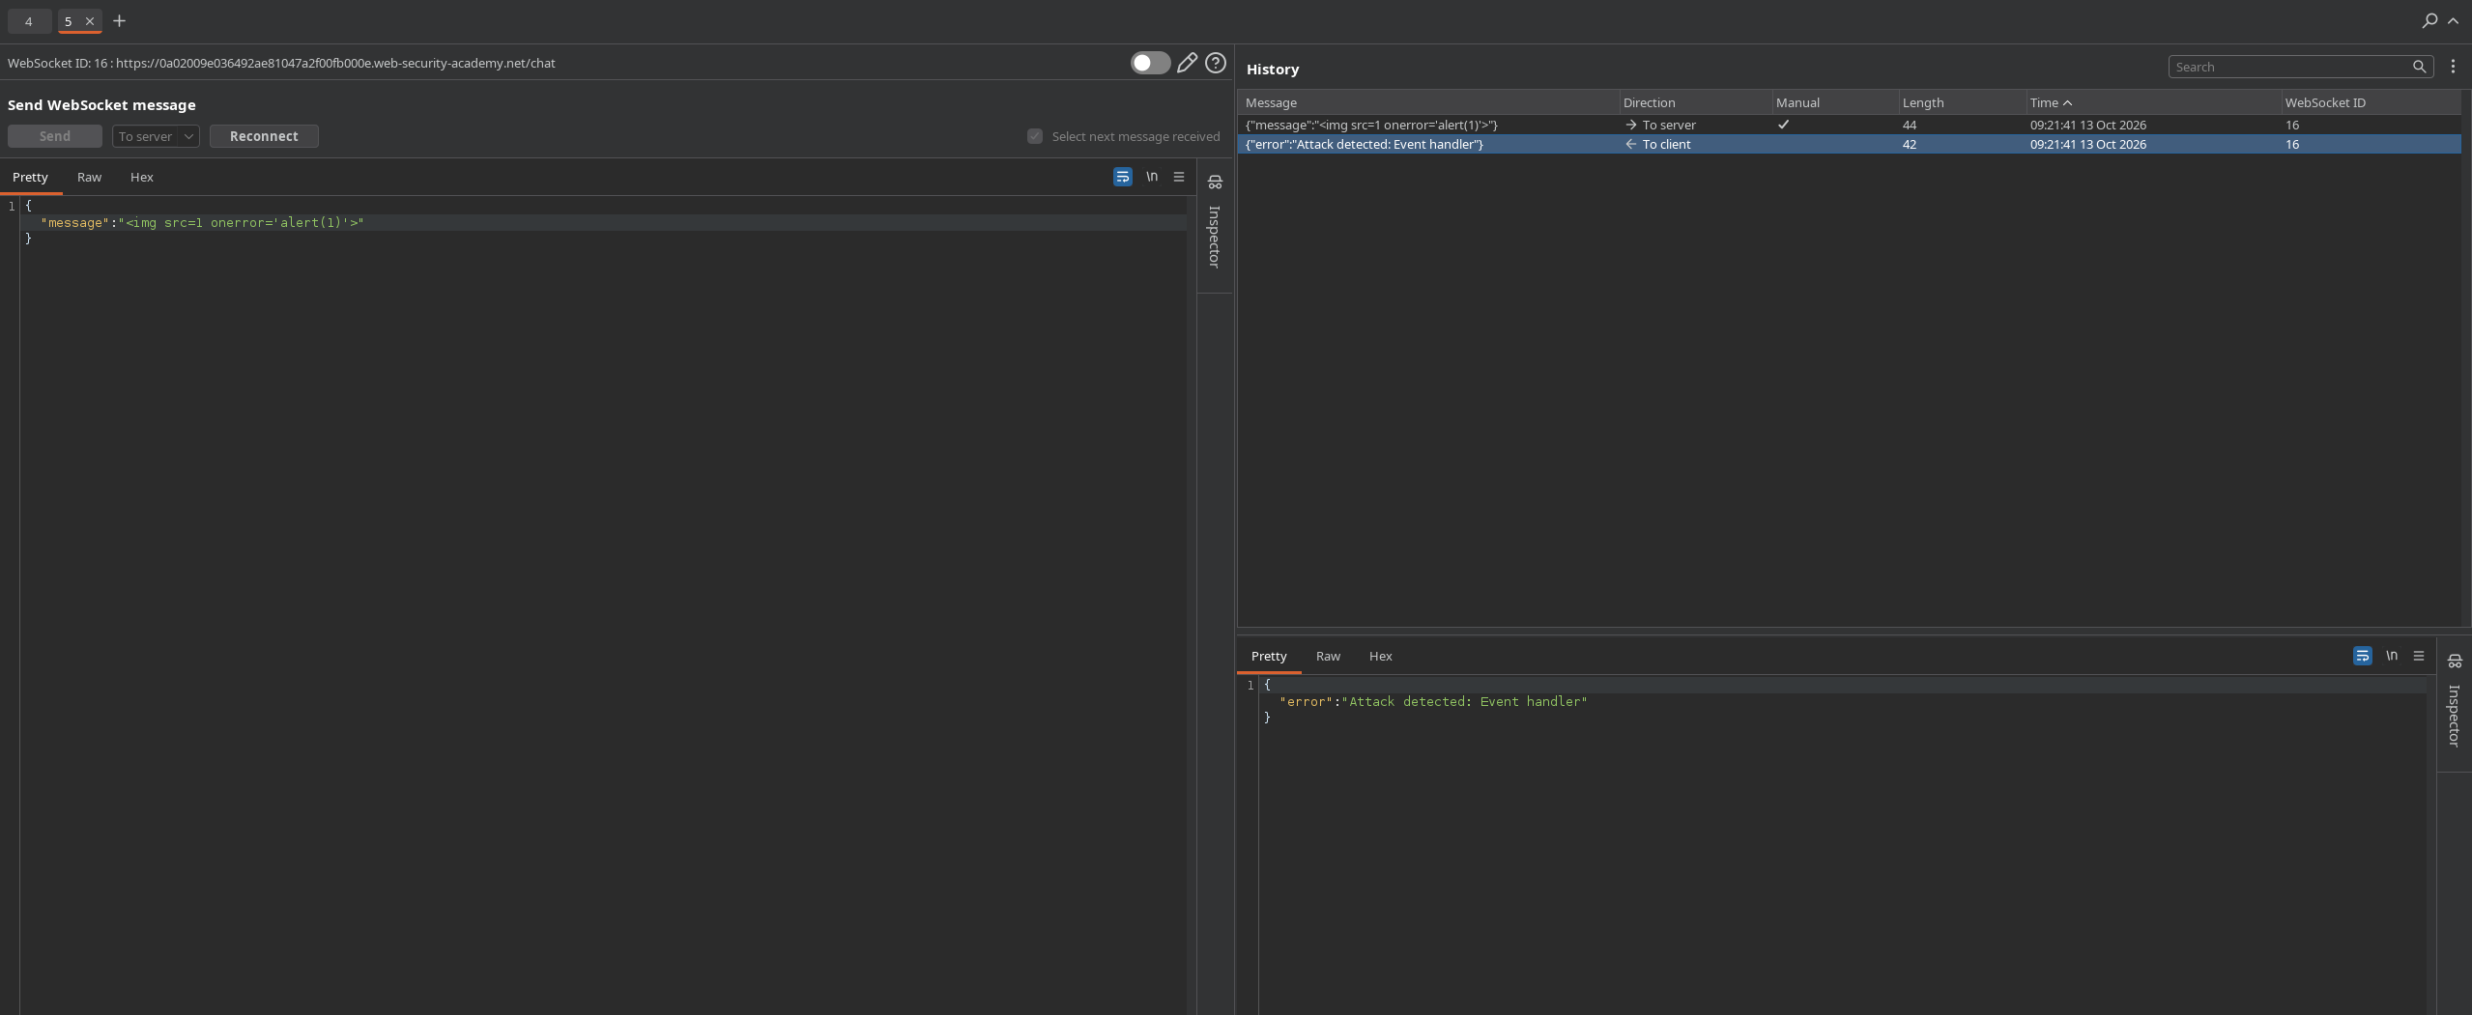Select Pretty tab in message editor
The width and height of the screenshot is (2472, 1015).
pyautogui.click(x=30, y=177)
